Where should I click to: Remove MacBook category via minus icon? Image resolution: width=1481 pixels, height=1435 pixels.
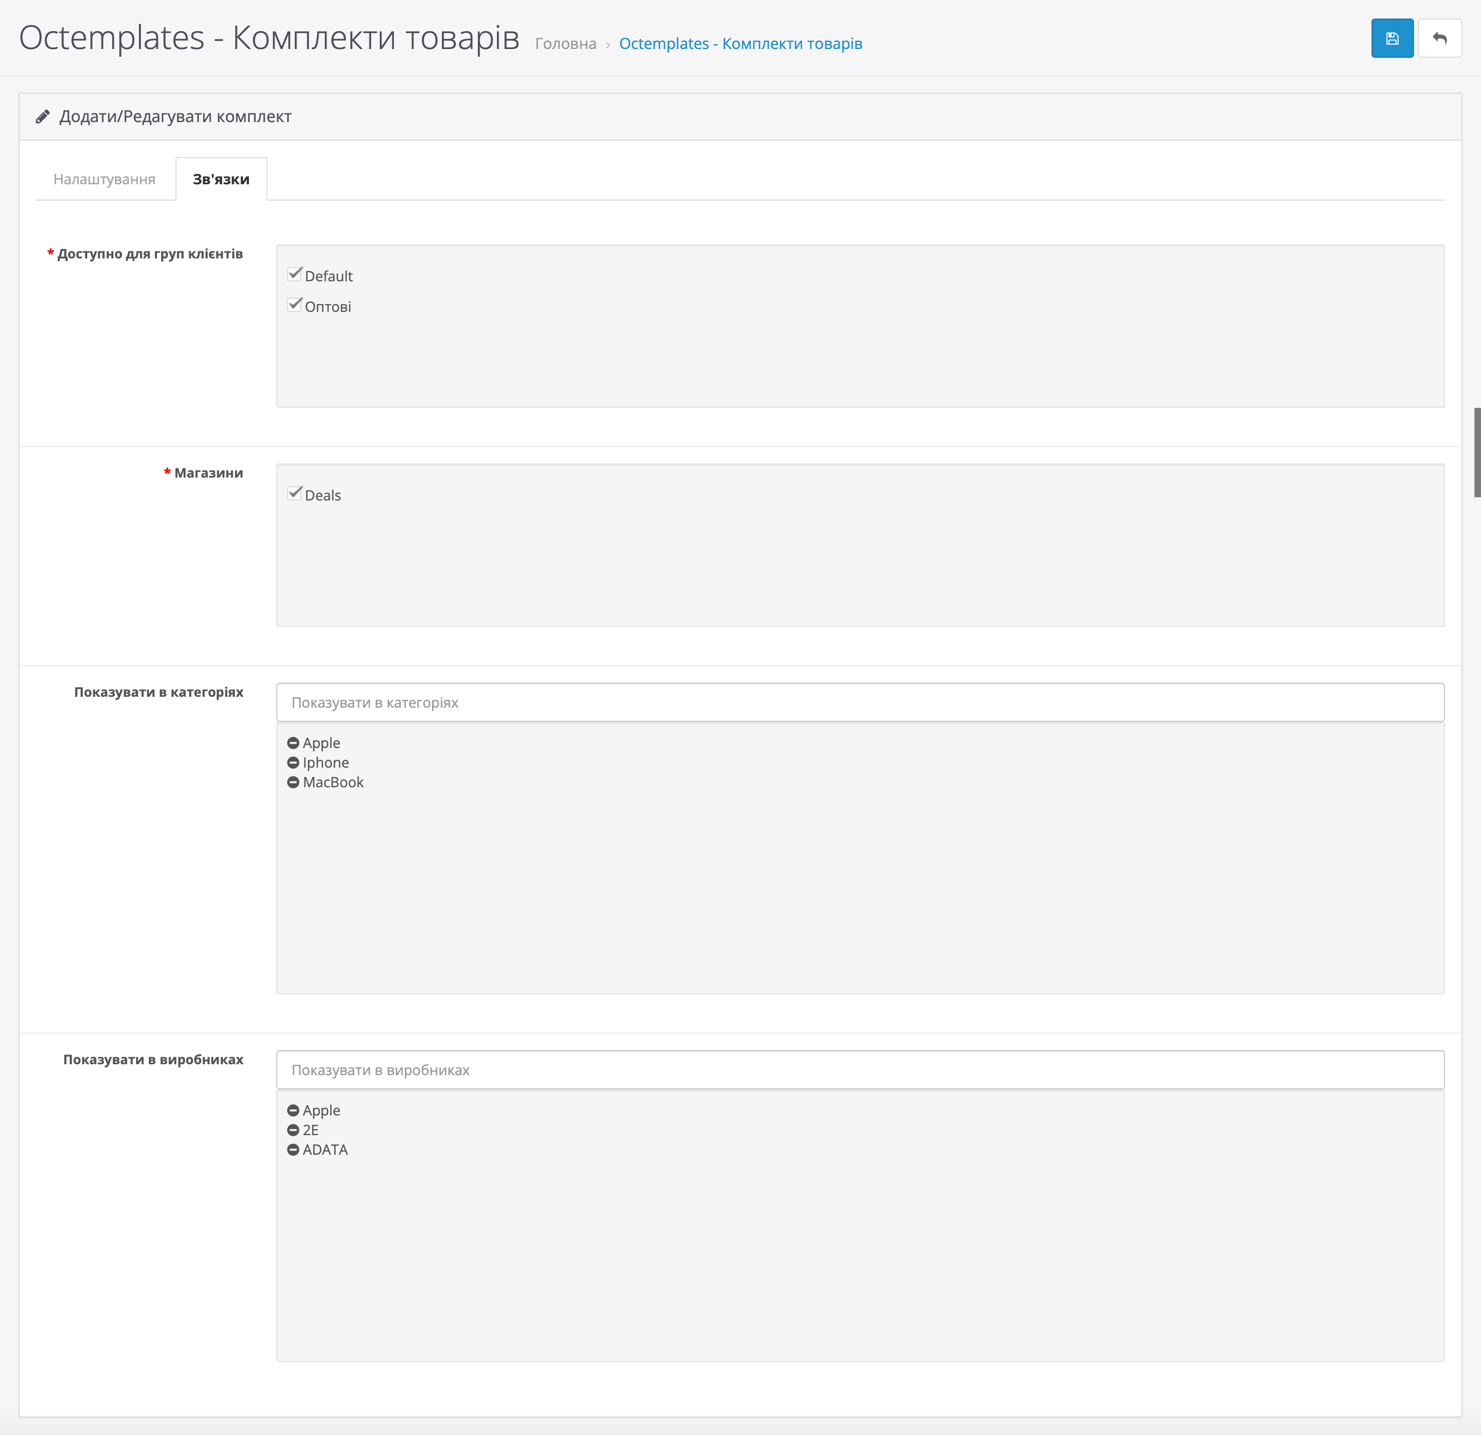pos(293,782)
